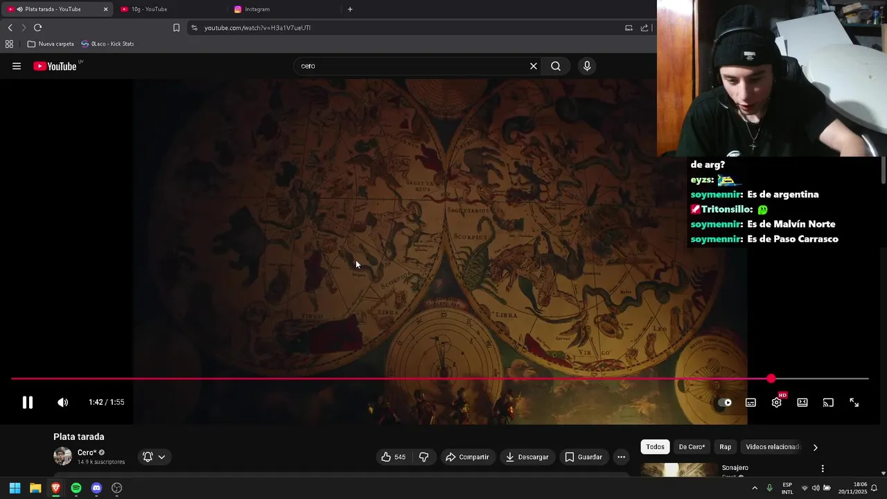Click the search magnifier button

(556, 67)
